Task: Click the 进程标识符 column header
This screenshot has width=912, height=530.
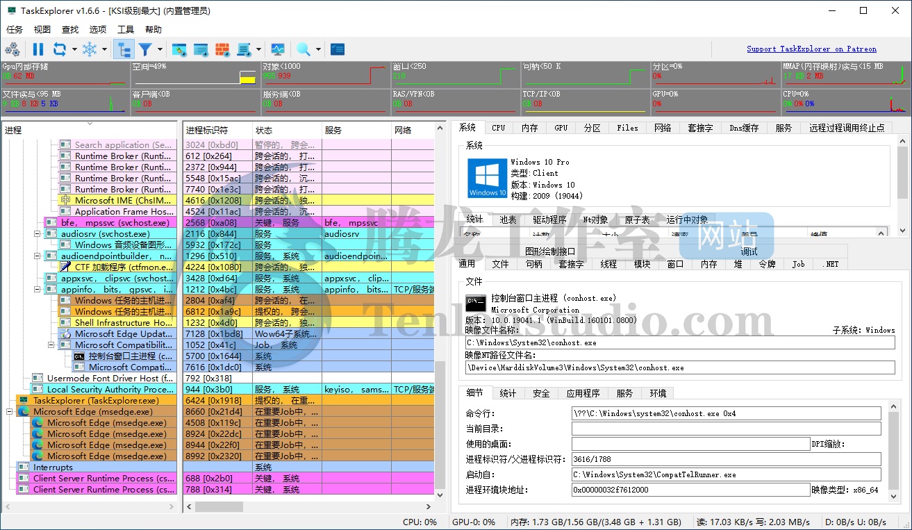Action: click(x=207, y=130)
